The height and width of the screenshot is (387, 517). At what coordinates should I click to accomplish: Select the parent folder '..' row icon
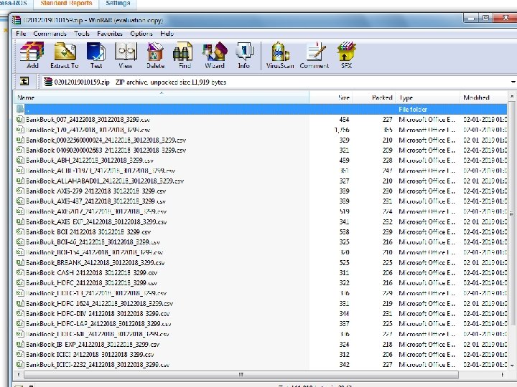click(20, 109)
